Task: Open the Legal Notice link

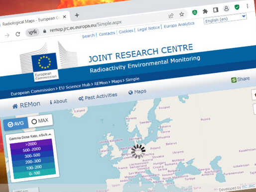Action: (x=148, y=28)
